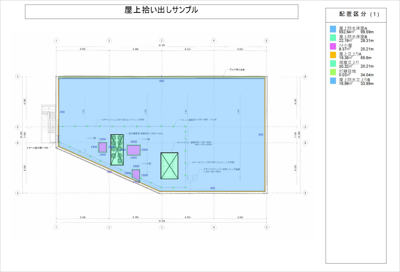400x272 pixels.
Task: Click the blue swatch for 屋上防水立上りB
Action: coord(333,81)
